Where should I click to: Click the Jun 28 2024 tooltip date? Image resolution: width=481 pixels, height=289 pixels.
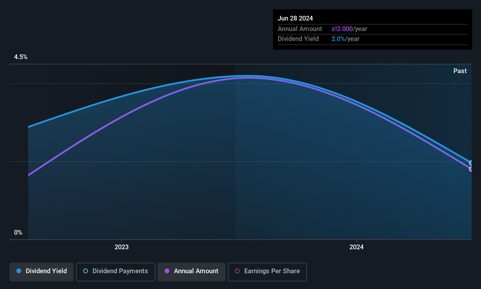coord(295,18)
